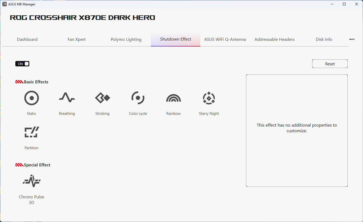
Task: Switch to the Fan Xpert tab
Action: pos(77,40)
